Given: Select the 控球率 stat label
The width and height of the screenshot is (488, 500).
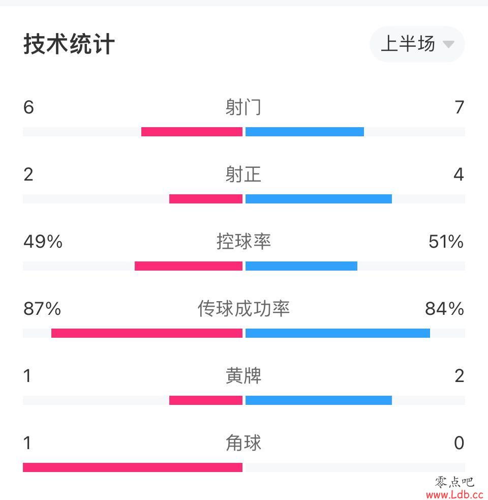Looking at the screenshot, I should (244, 242).
